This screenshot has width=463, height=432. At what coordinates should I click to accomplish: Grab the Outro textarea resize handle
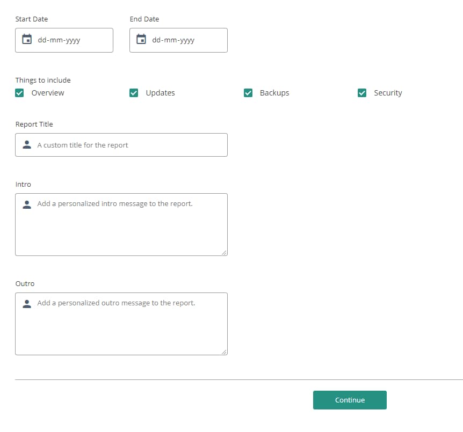224,352
